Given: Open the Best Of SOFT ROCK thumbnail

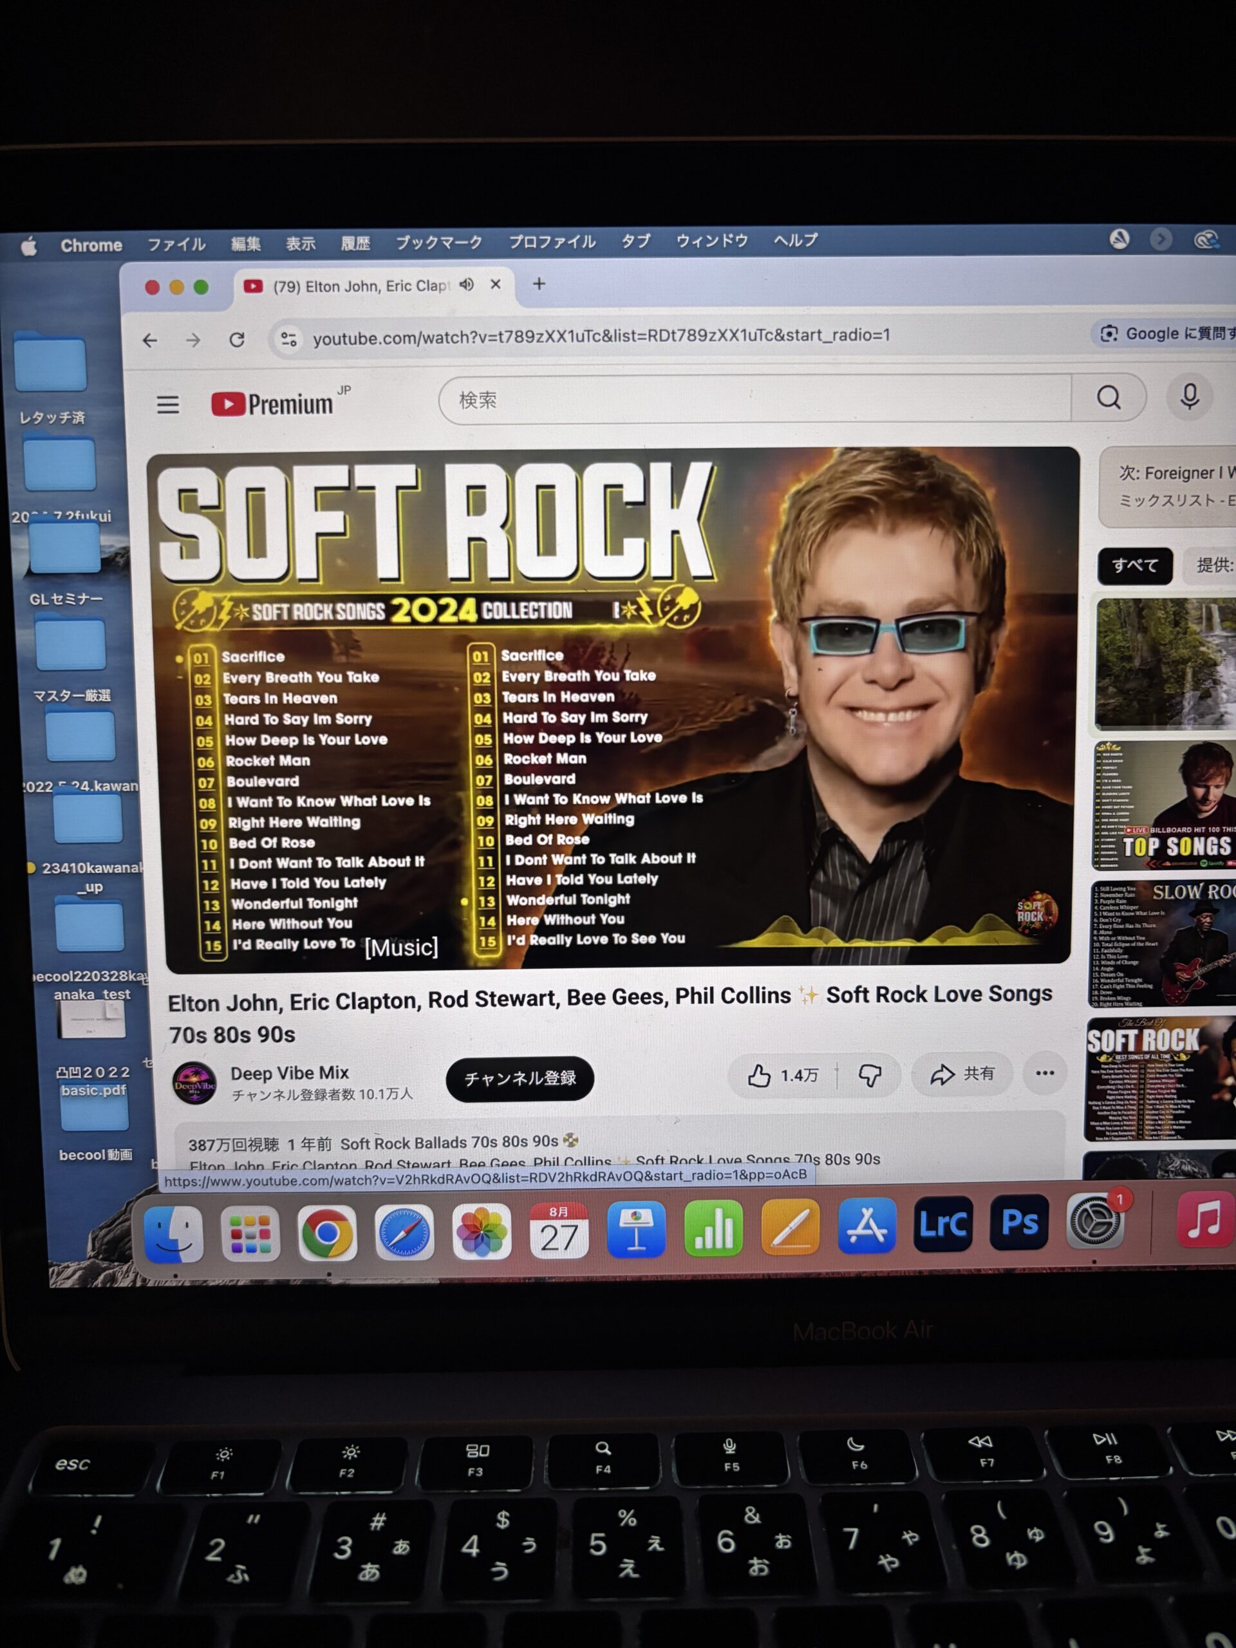Looking at the screenshot, I should 1160,1078.
